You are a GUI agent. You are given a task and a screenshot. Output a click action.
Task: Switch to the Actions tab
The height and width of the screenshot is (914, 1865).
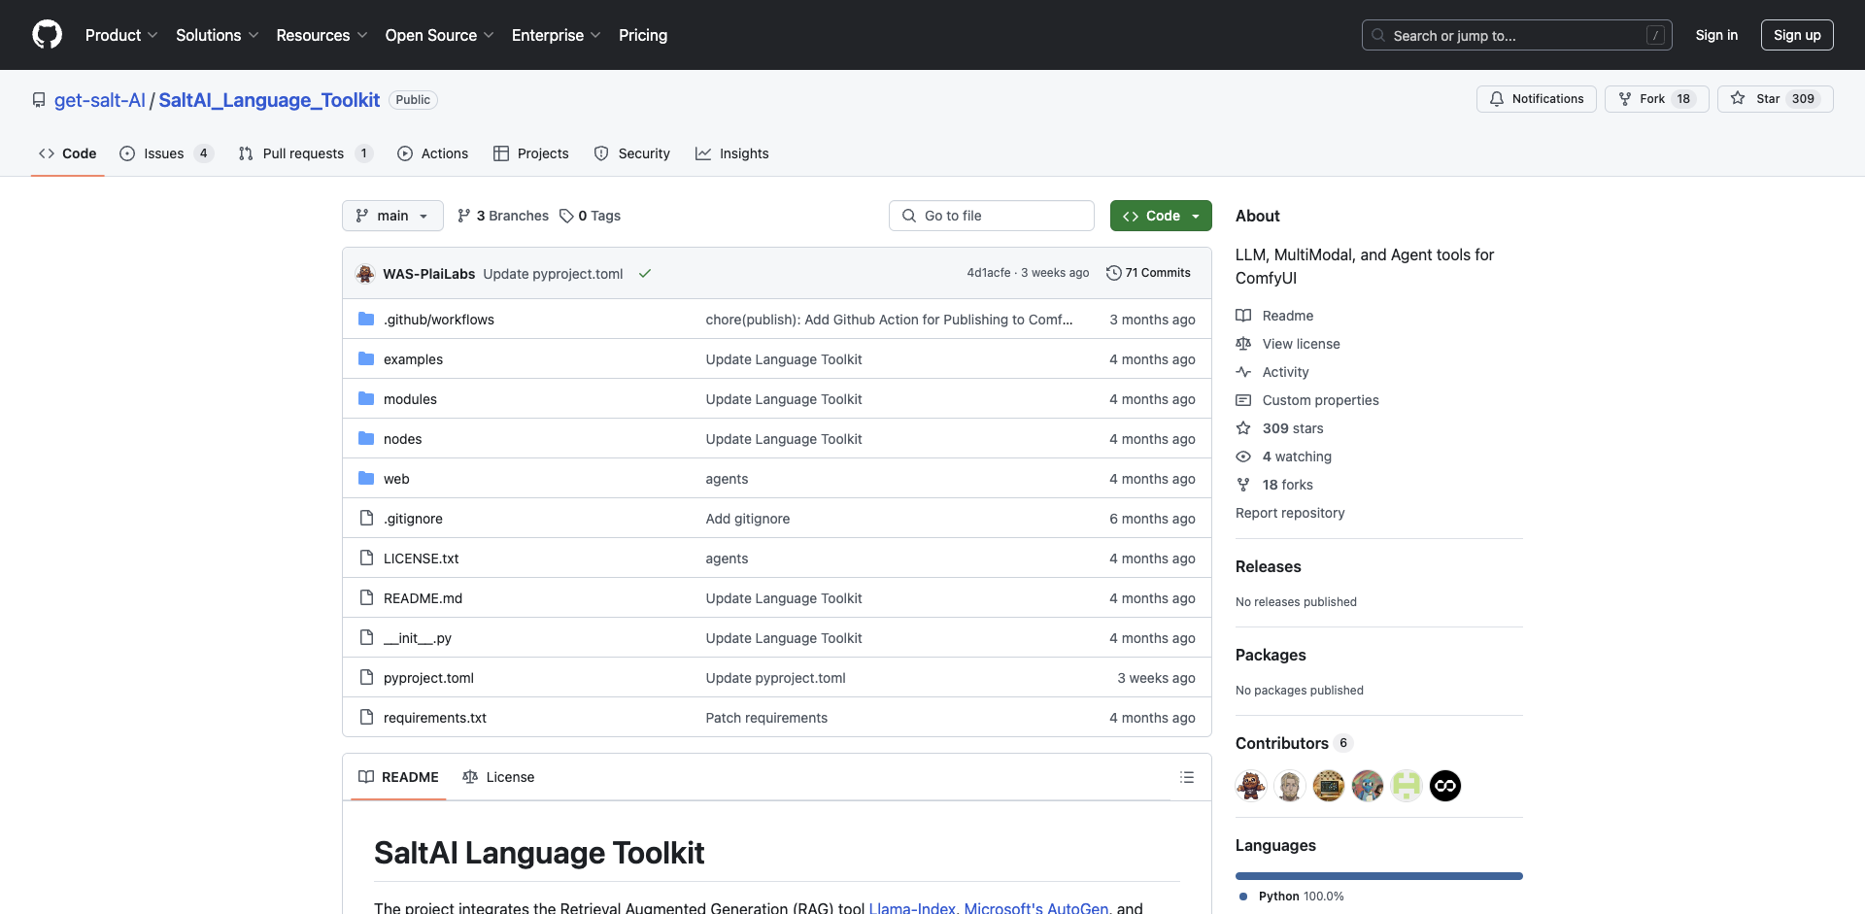[x=432, y=153]
